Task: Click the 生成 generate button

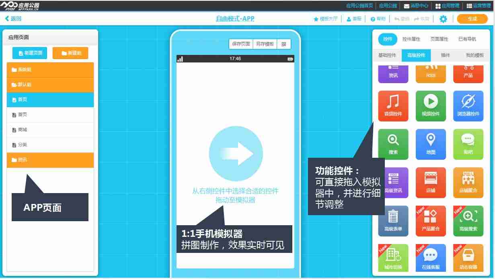Action: (x=472, y=18)
